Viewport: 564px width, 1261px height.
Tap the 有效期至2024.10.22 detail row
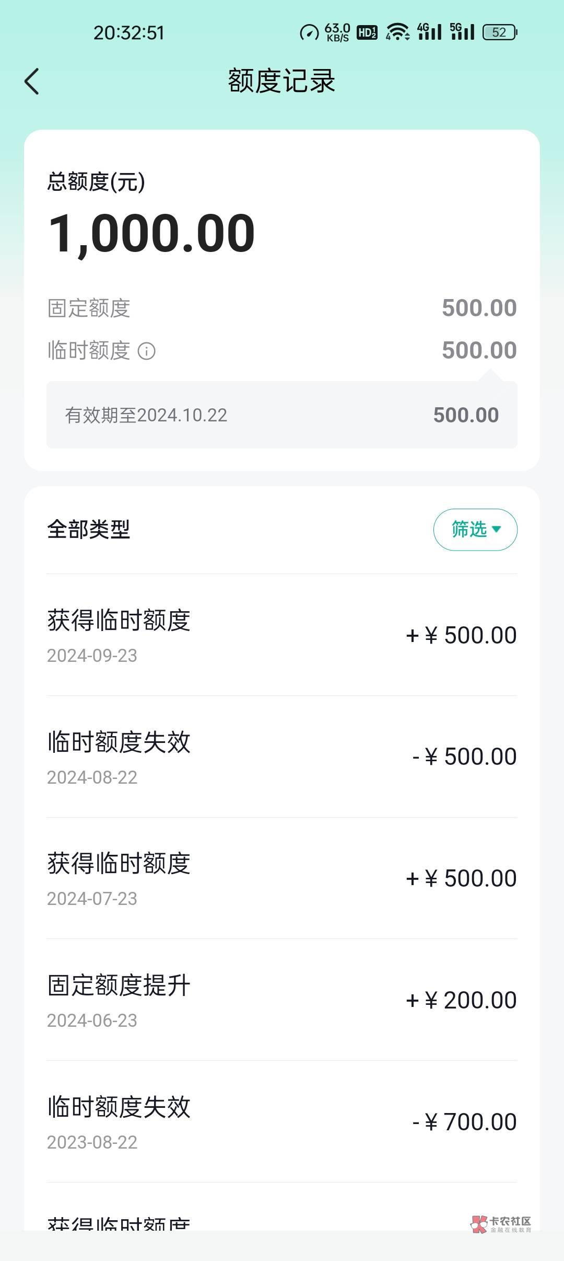click(x=282, y=415)
